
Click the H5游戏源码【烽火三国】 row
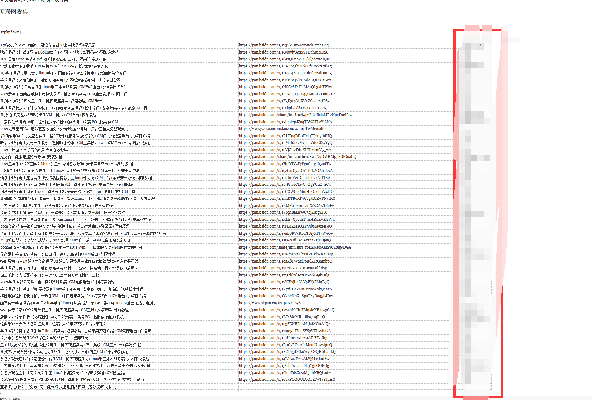tap(51, 101)
